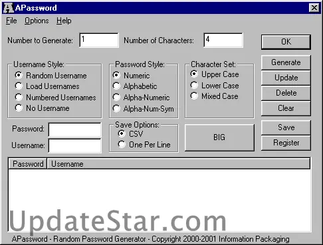Click the Clear button
This screenshot has height=245, width=323.
pyautogui.click(x=286, y=108)
